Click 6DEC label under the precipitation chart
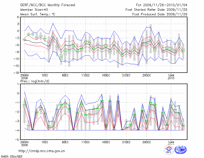Viewport: 204px width, 158px height. click(65, 142)
